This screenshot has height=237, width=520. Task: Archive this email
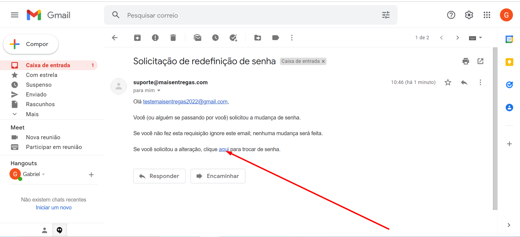[137, 38]
